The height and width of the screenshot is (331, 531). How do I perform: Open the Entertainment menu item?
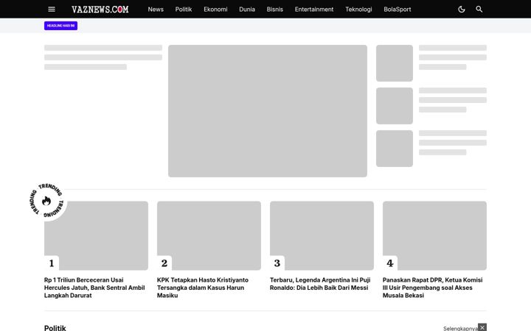(x=314, y=9)
